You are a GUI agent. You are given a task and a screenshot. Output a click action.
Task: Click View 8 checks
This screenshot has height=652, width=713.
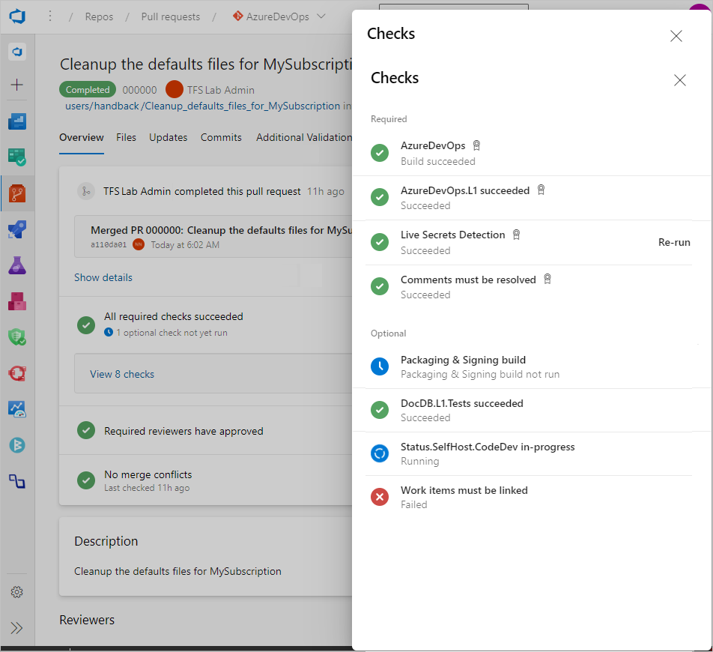(120, 374)
